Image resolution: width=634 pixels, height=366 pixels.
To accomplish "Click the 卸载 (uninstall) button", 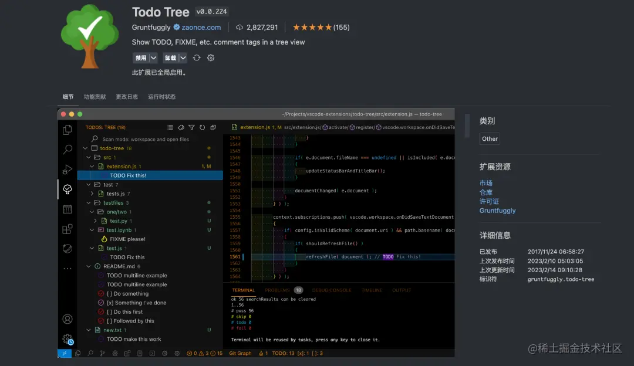I will 170,57.
